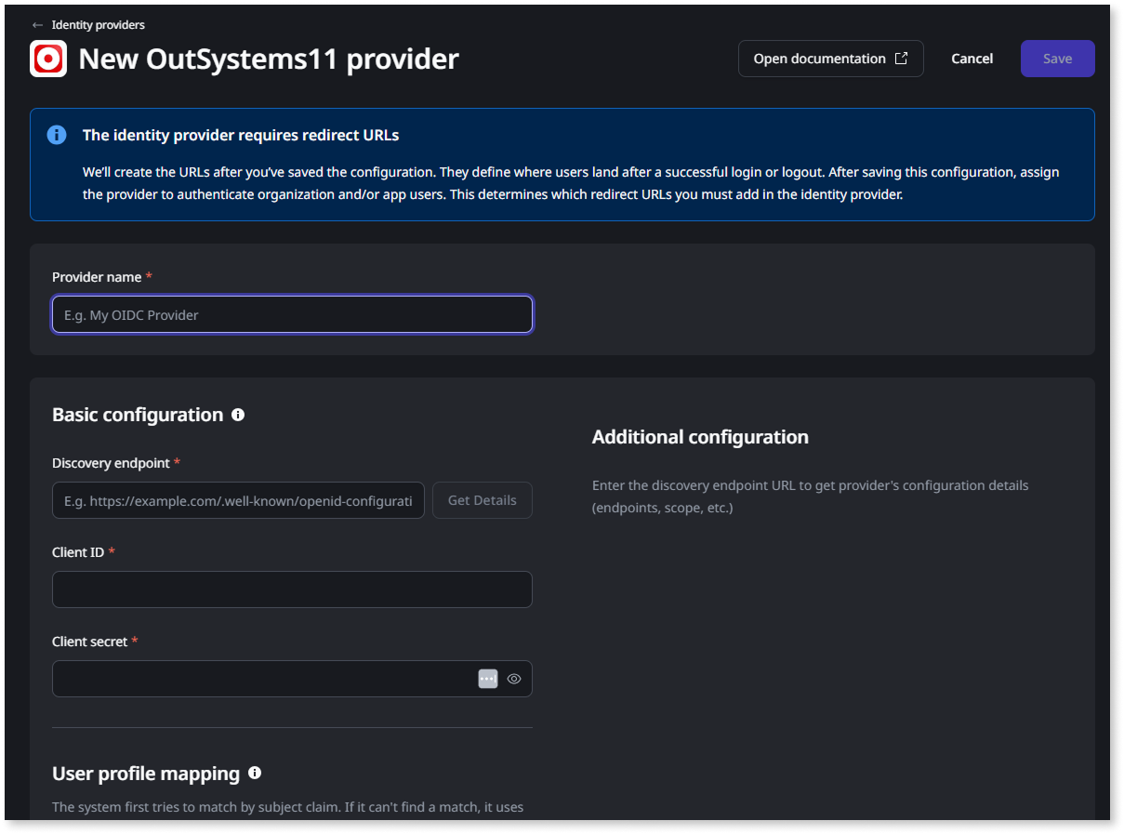
Task: Open the User profile mapping info tooltip
Action: [x=255, y=773]
